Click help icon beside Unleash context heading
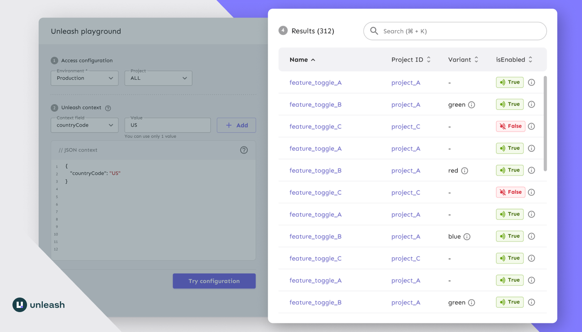The width and height of the screenshot is (582, 332). [x=107, y=107]
